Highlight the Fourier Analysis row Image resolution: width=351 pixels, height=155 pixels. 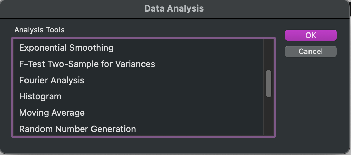click(138, 81)
